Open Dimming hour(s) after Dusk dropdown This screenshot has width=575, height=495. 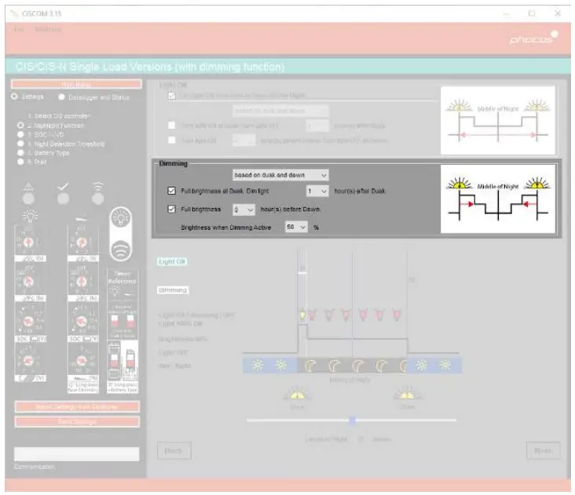[317, 191]
